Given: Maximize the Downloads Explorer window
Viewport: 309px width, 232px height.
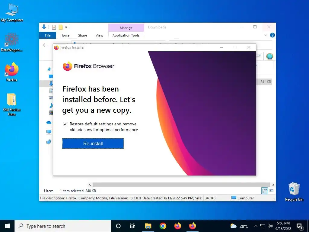Looking at the screenshot, I should [255, 27].
